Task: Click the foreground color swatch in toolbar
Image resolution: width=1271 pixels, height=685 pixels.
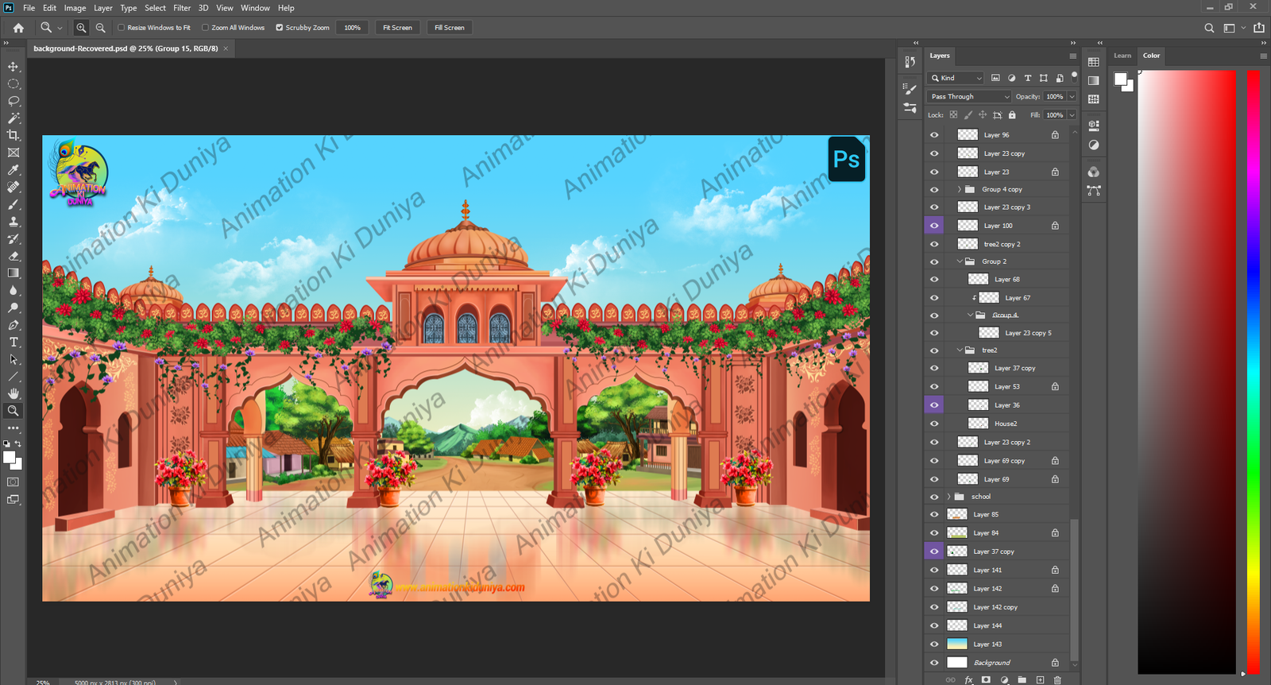Action: (x=10, y=458)
